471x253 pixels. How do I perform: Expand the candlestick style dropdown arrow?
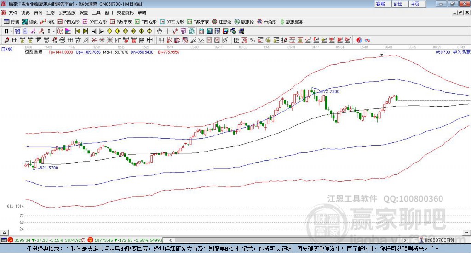54,31
